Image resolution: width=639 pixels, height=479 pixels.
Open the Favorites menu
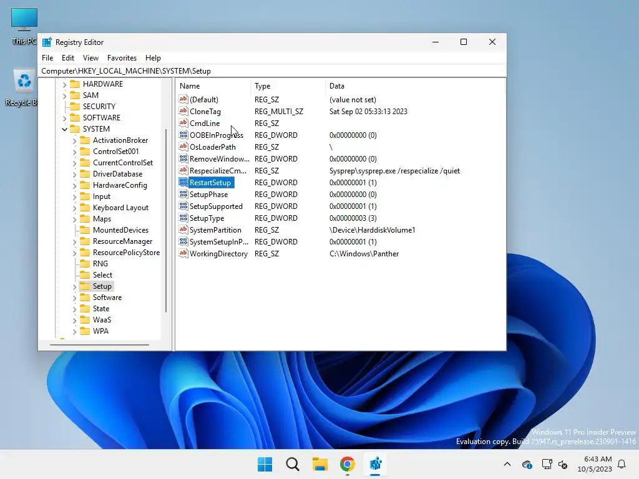(x=122, y=58)
